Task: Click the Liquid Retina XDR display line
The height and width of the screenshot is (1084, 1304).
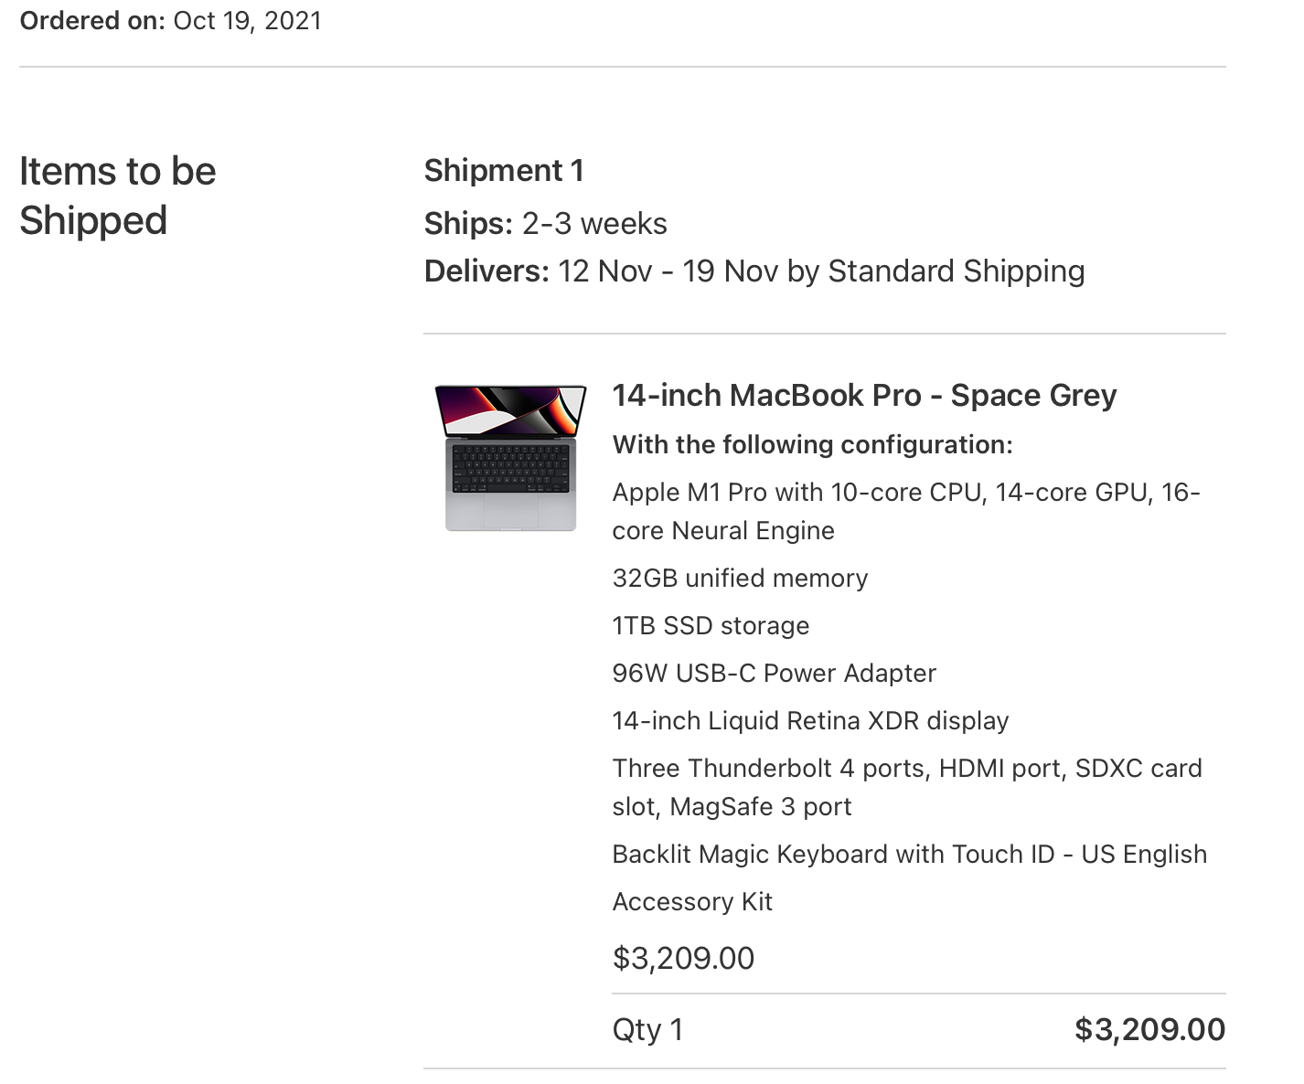Action: 810,720
